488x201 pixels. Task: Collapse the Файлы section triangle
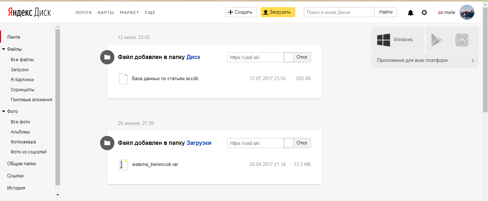tap(4, 49)
